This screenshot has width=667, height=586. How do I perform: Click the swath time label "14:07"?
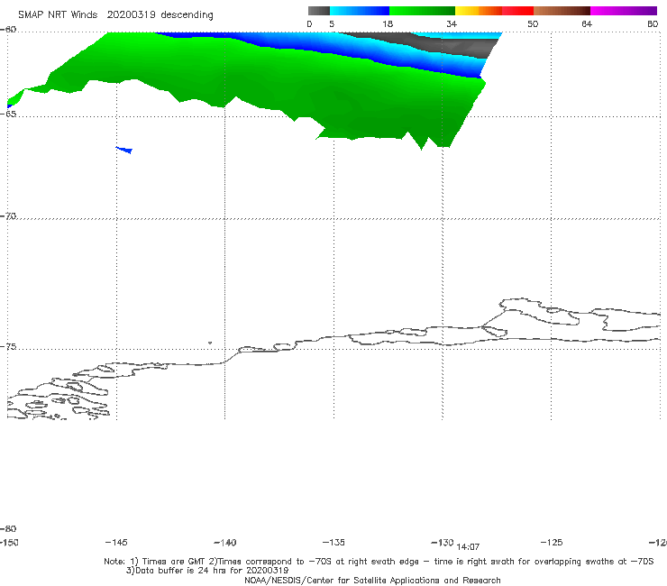pyautogui.click(x=468, y=547)
